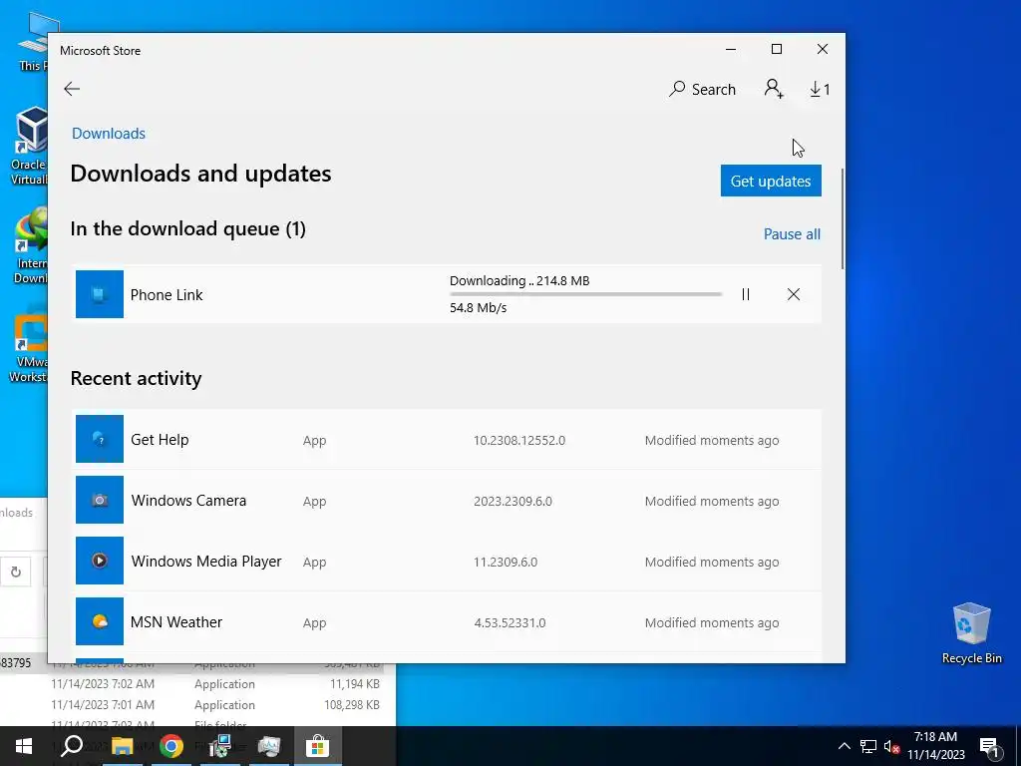The image size is (1021, 766).
Task: Click the refresh button in File Explorer
Action: 16,572
